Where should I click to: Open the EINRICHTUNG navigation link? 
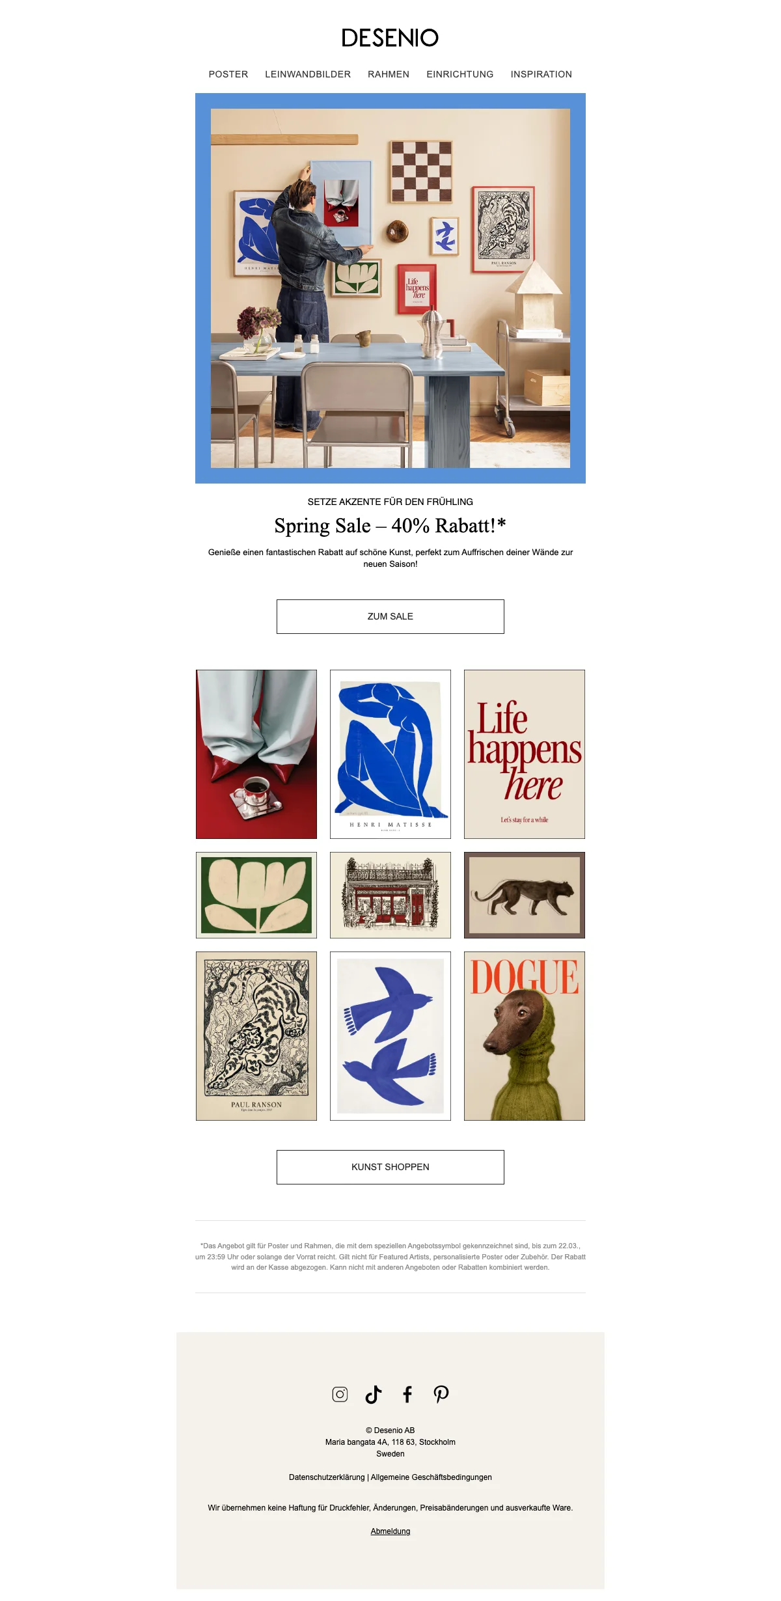460,74
